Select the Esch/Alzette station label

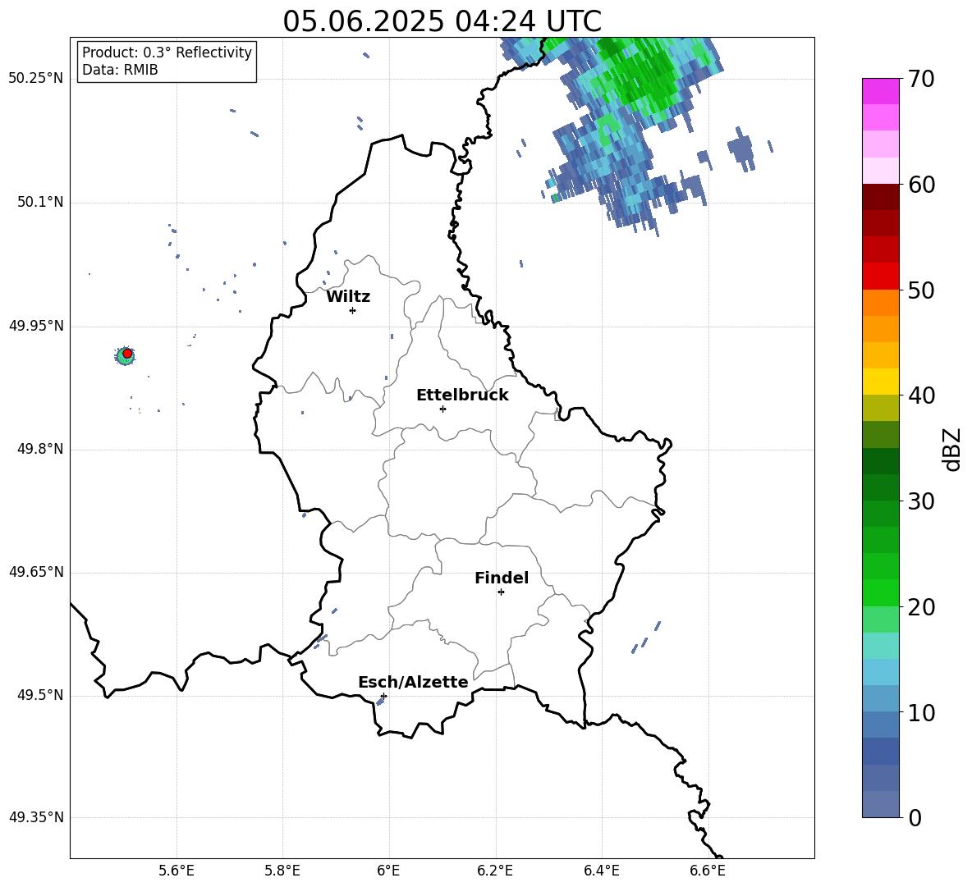pyautogui.click(x=413, y=682)
